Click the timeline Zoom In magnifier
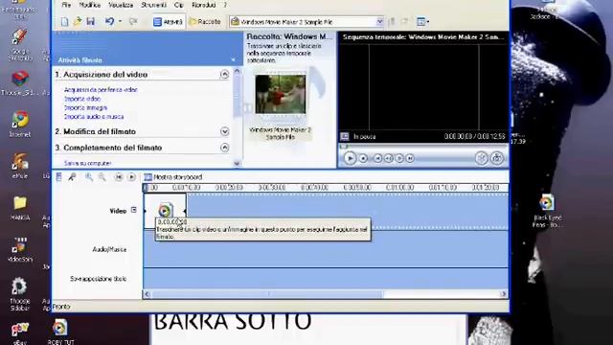This screenshot has width=613, height=345. pyautogui.click(x=89, y=177)
